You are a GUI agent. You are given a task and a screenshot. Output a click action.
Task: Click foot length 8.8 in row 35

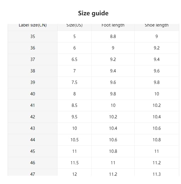(113, 37)
